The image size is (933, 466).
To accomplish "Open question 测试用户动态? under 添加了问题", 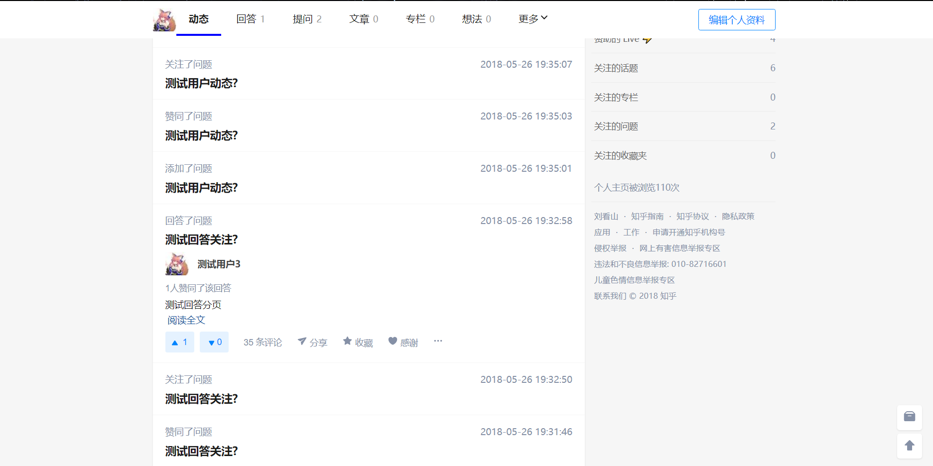I will click(202, 188).
